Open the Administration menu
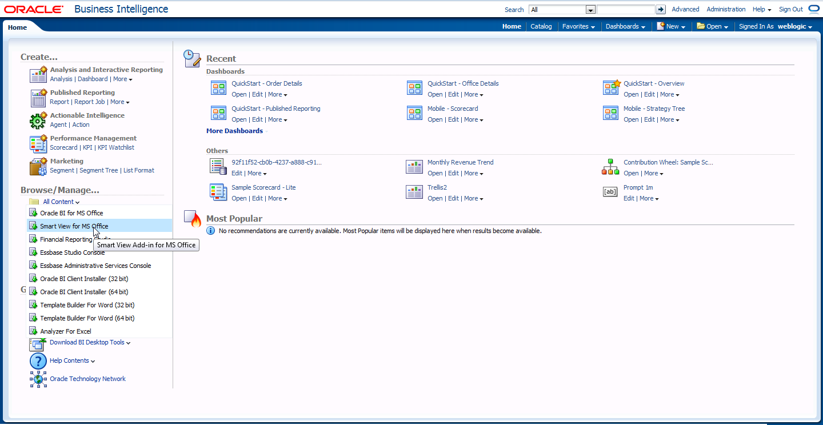823x425 pixels. [726, 9]
